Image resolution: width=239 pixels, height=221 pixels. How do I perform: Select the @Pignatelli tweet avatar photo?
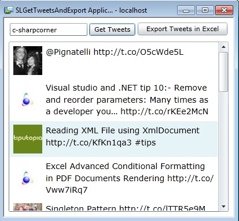click(x=28, y=61)
